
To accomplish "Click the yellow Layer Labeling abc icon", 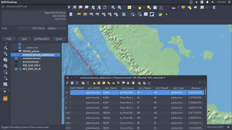I will [x=79, y=14].
